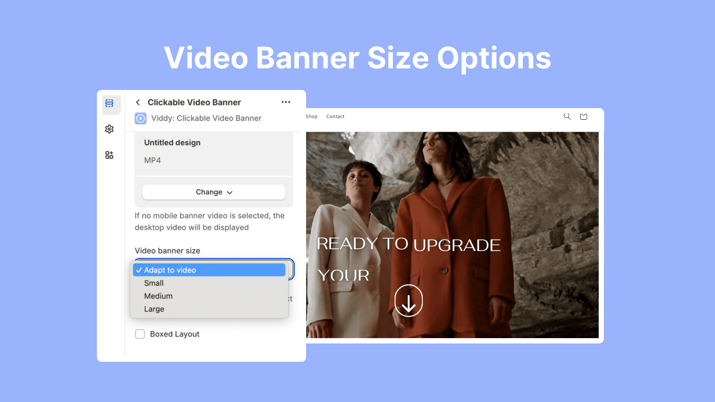
Task: Expand the Change video dropdown button
Action: click(214, 192)
